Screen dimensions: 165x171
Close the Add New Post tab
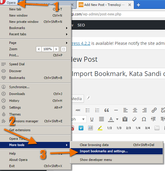(130, 5)
